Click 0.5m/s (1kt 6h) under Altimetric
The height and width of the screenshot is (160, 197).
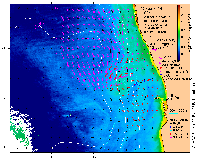click(155, 32)
